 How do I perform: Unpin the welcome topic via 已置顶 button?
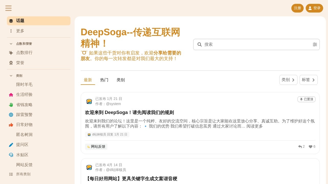[306, 99]
